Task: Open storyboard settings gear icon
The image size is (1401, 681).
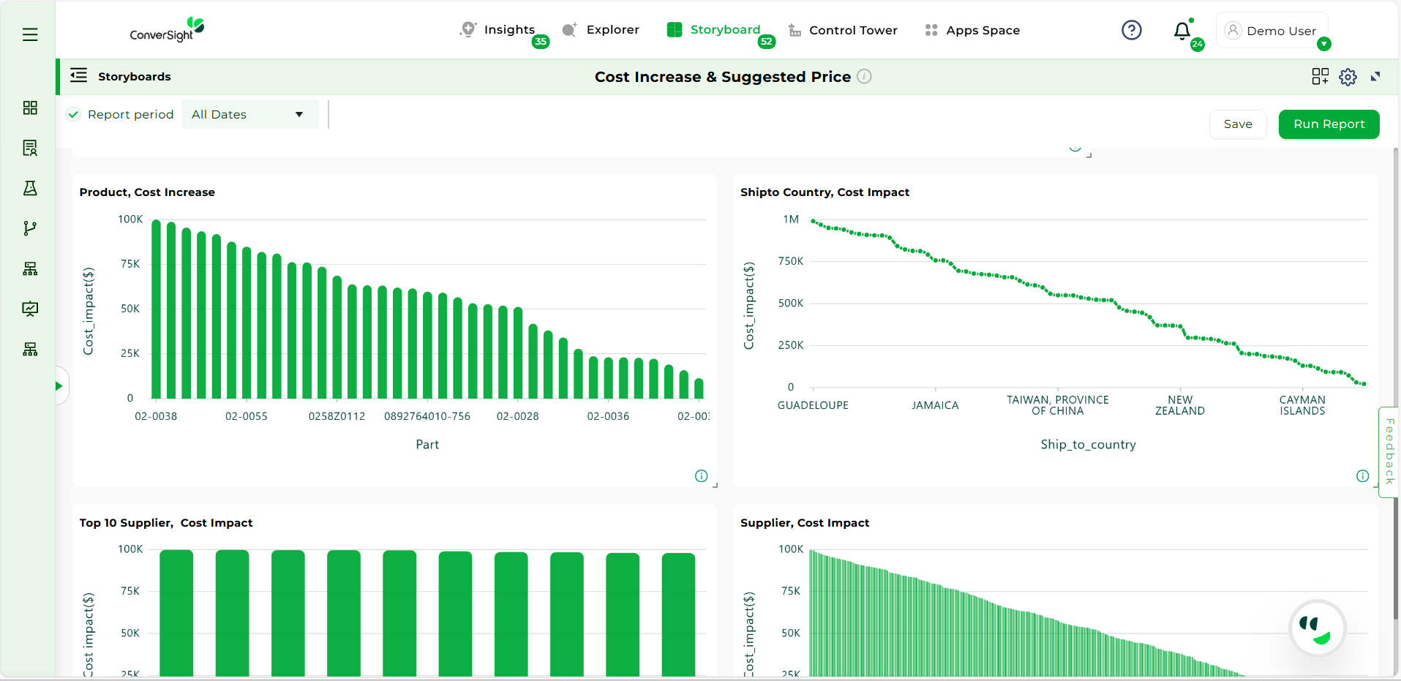Action: (x=1348, y=77)
